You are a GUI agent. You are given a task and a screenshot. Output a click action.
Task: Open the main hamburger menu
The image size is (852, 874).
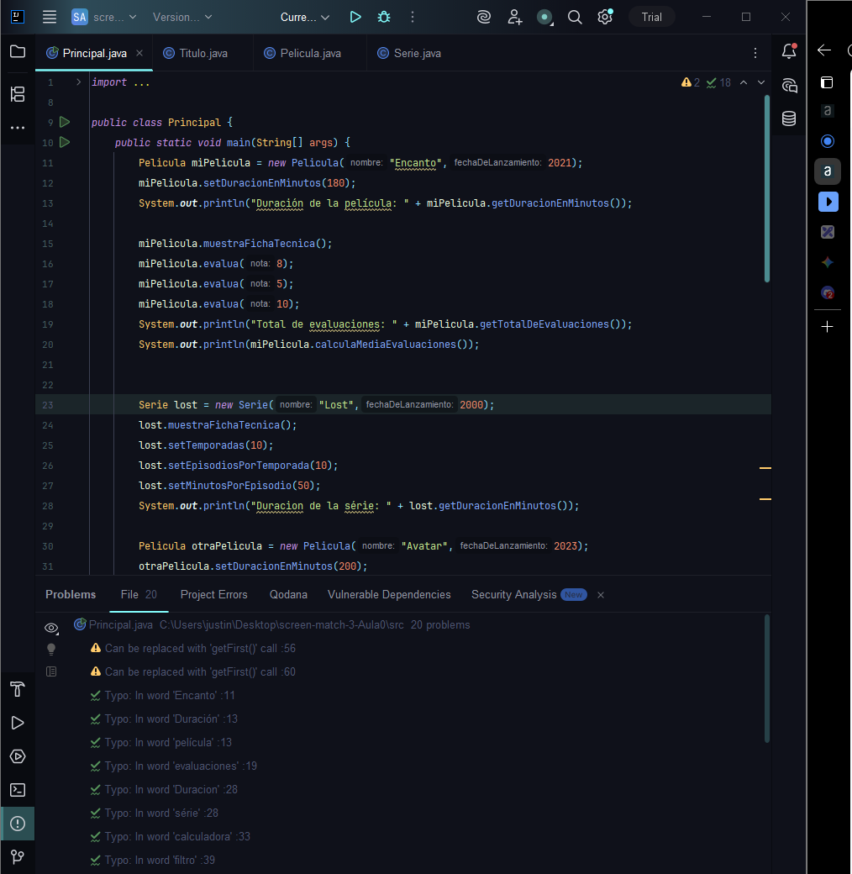tap(50, 18)
